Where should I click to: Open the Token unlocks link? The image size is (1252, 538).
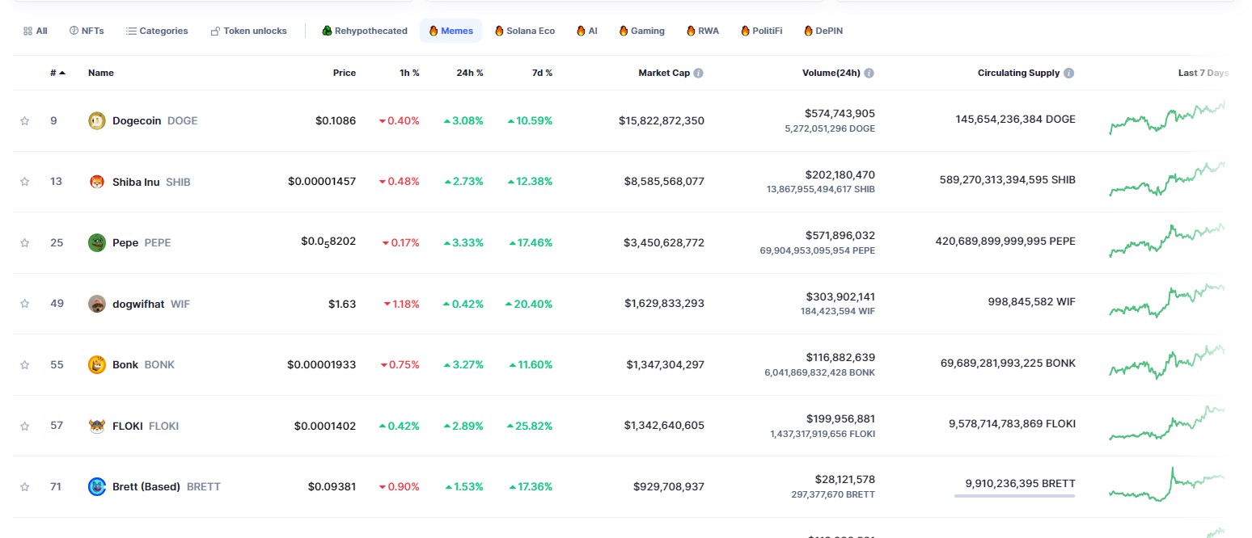tap(248, 31)
